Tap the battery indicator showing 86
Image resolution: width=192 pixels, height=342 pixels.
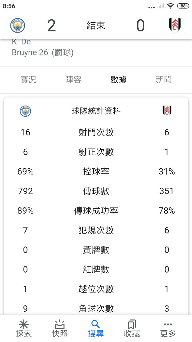(x=183, y=6)
